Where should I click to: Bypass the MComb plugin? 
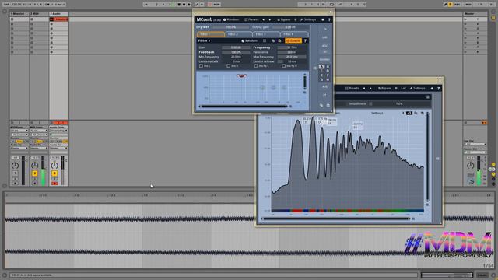284,19
